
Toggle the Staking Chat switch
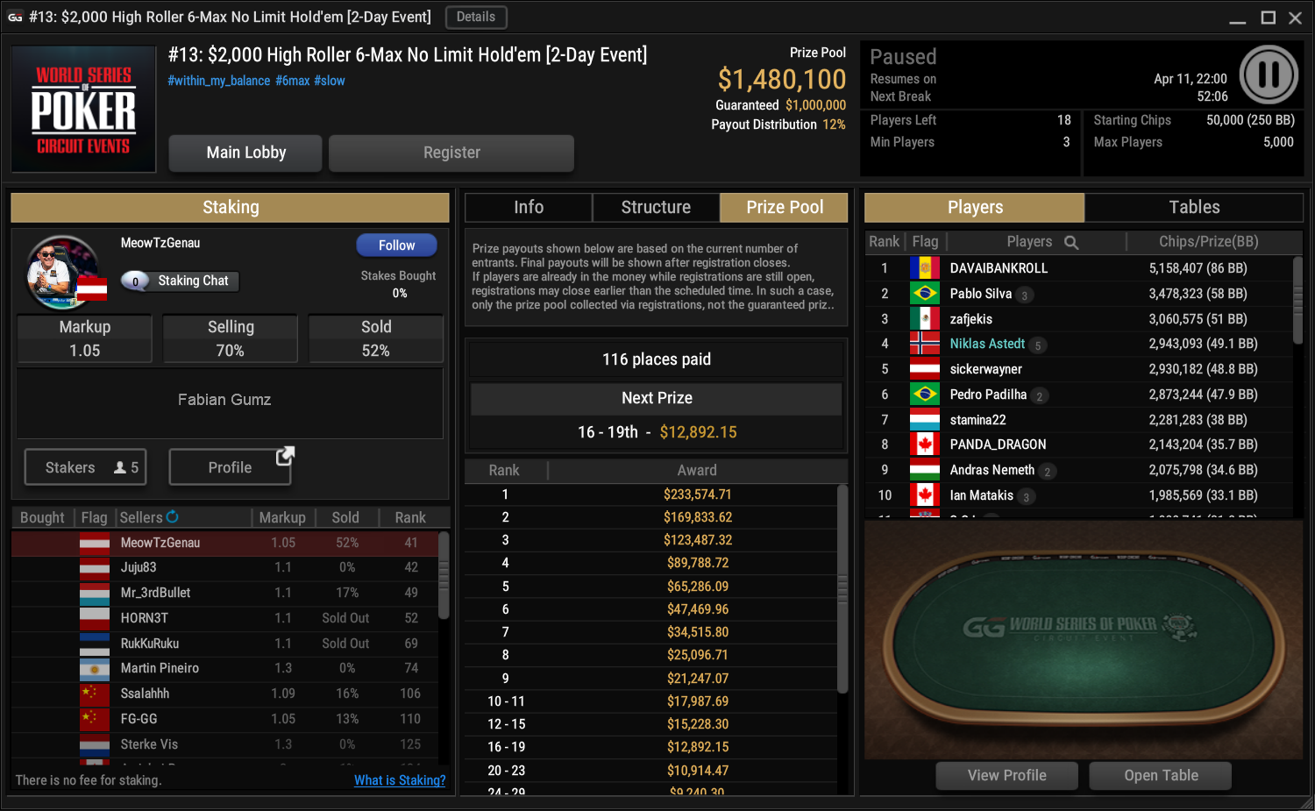click(x=136, y=281)
